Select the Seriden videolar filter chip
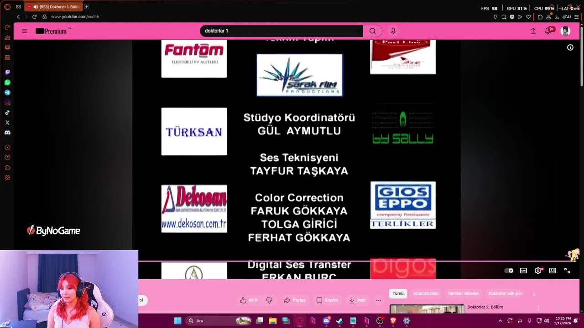 pyautogui.click(x=464, y=293)
